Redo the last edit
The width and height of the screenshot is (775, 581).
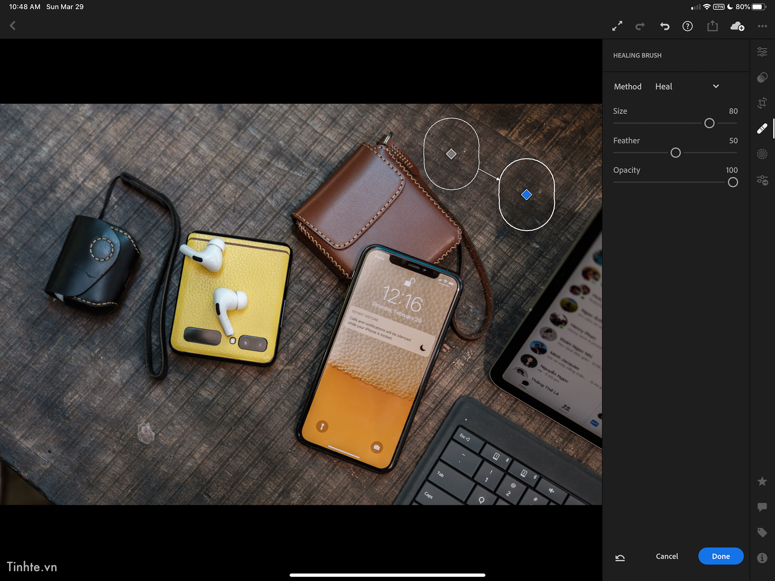[x=640, y=26]
